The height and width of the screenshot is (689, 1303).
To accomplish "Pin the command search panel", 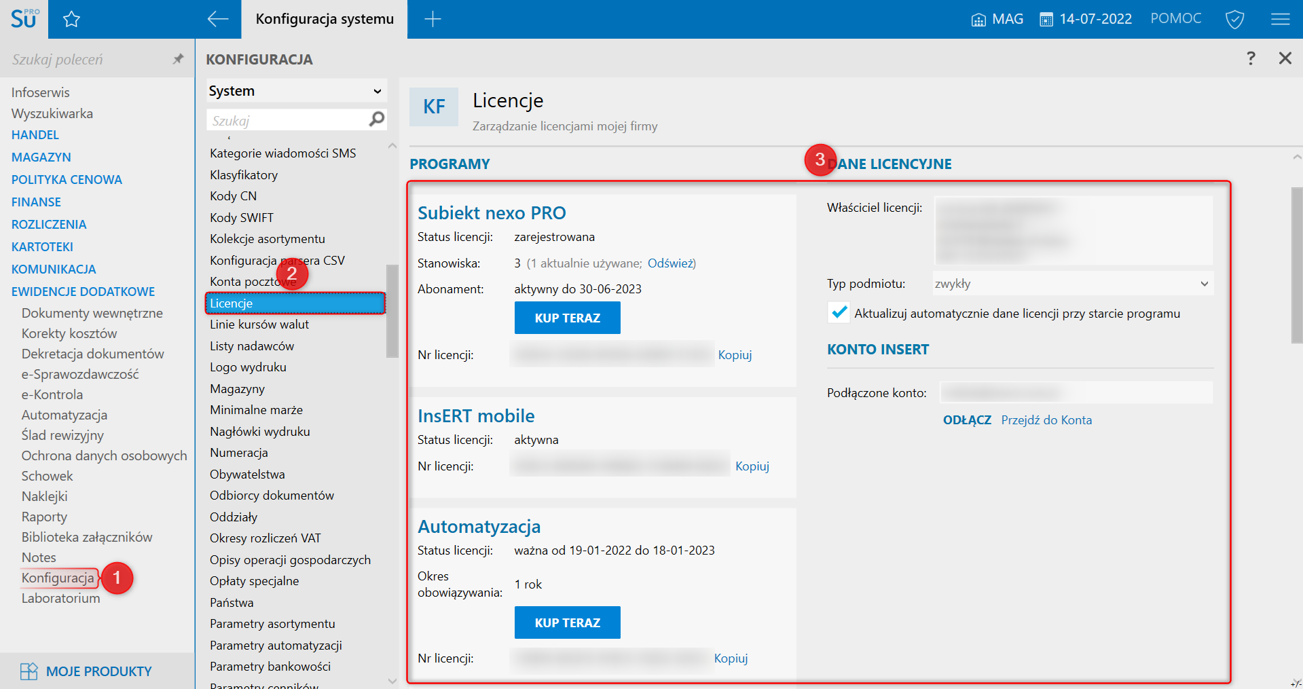I will 178,59.
